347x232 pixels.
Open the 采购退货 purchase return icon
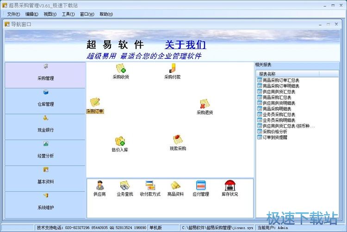click(x=204, y=107)
